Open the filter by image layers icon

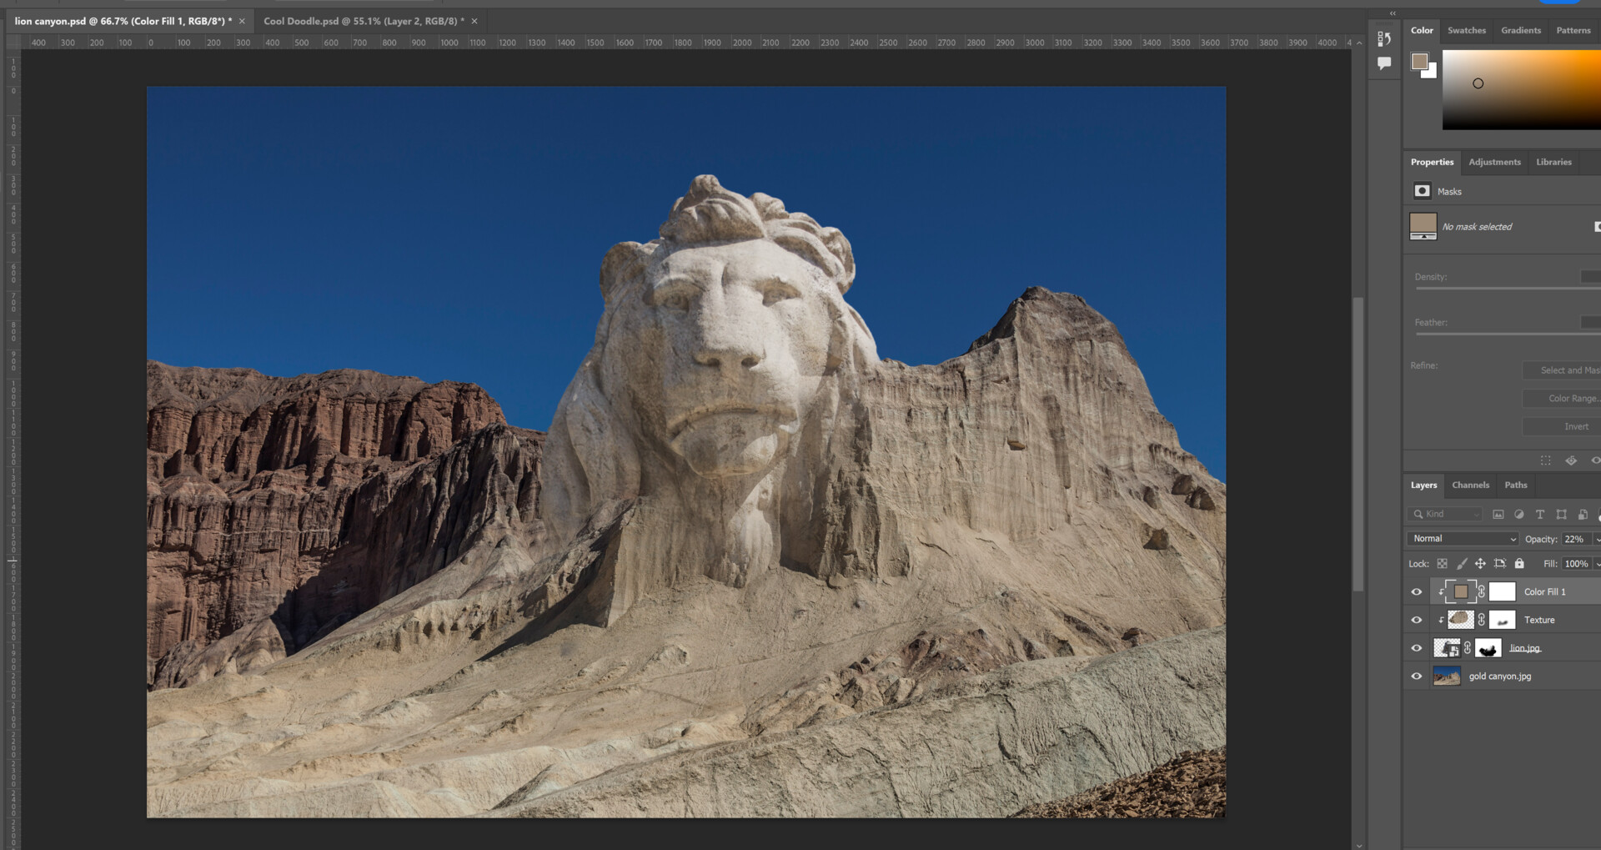(x=1498, y=515)
